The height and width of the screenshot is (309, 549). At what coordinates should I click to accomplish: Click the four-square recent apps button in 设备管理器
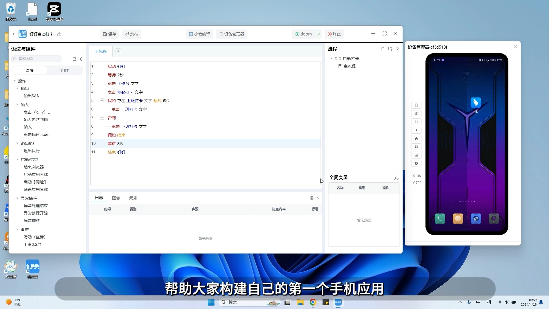tap(416, 147)
